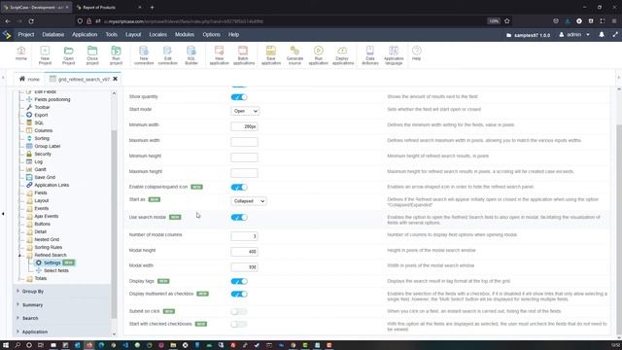Screen dimensions: 622x350
Task: Click the Close project icon
Action: click(92, 55)
